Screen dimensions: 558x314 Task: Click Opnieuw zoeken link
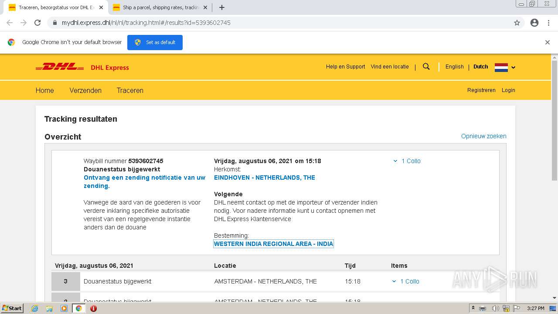pyautogui.click(x=484, y=136)
